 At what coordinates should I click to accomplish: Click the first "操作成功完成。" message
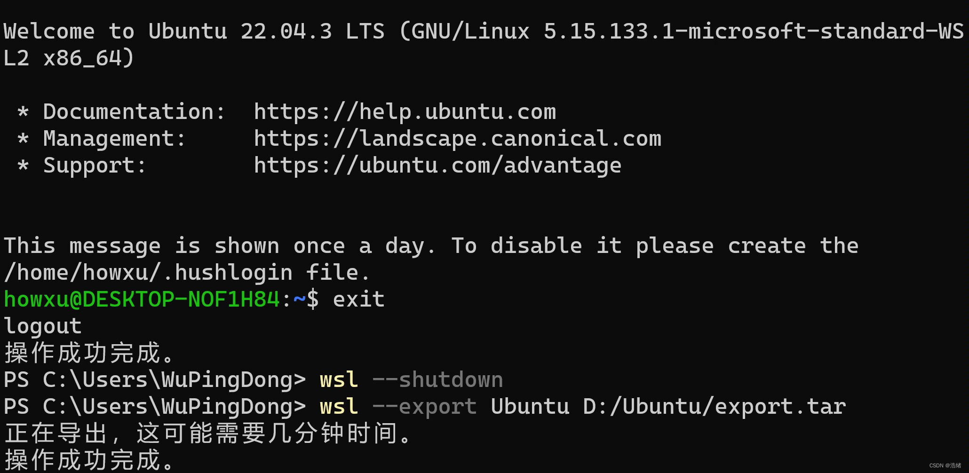(x=89, y=353)
